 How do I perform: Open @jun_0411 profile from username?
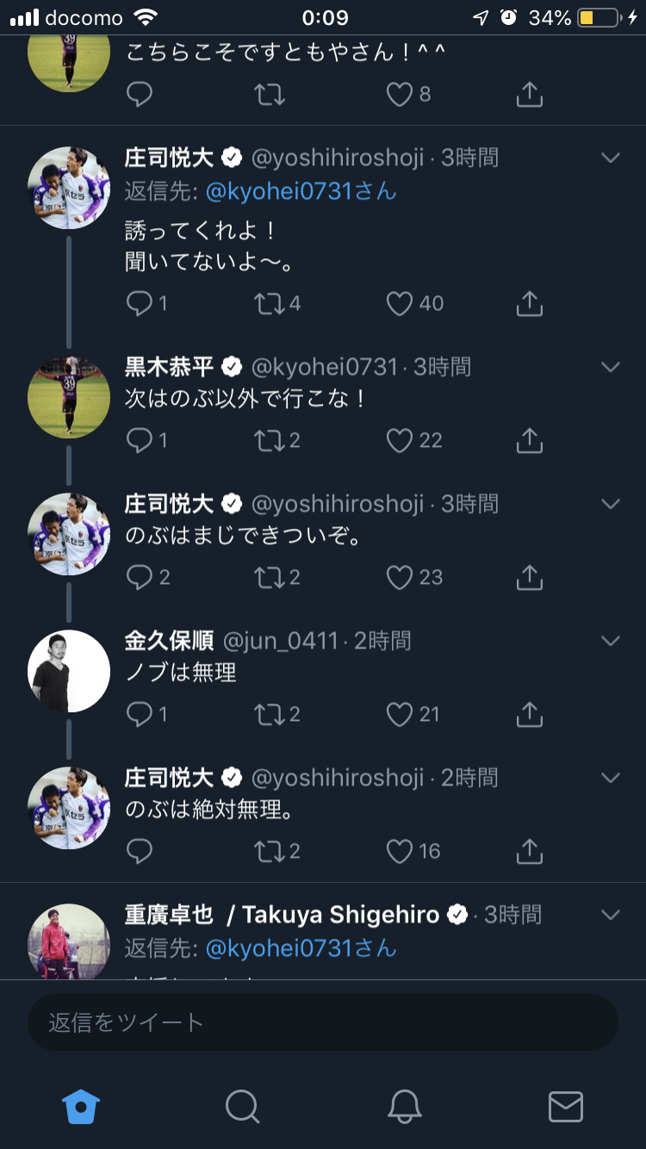click(x=281, y=641)
